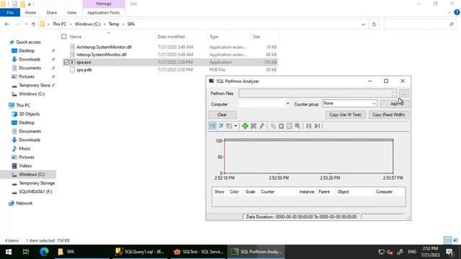
Task: Open Quick access in navigation pane
Action: click(x=28, y=42)
